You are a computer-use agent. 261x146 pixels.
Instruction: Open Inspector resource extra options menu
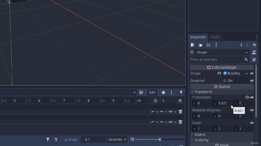click(x=216, y=45)
